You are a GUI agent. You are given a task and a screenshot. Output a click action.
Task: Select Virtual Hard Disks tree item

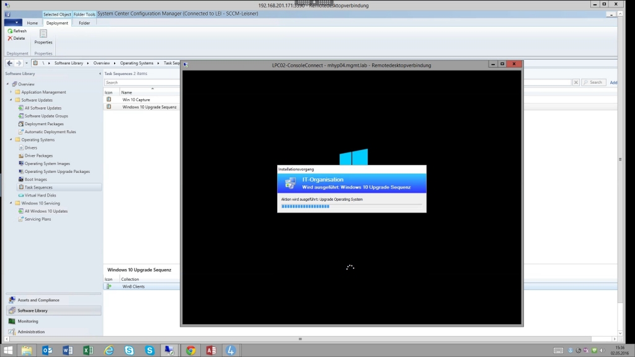click(37, 195)
